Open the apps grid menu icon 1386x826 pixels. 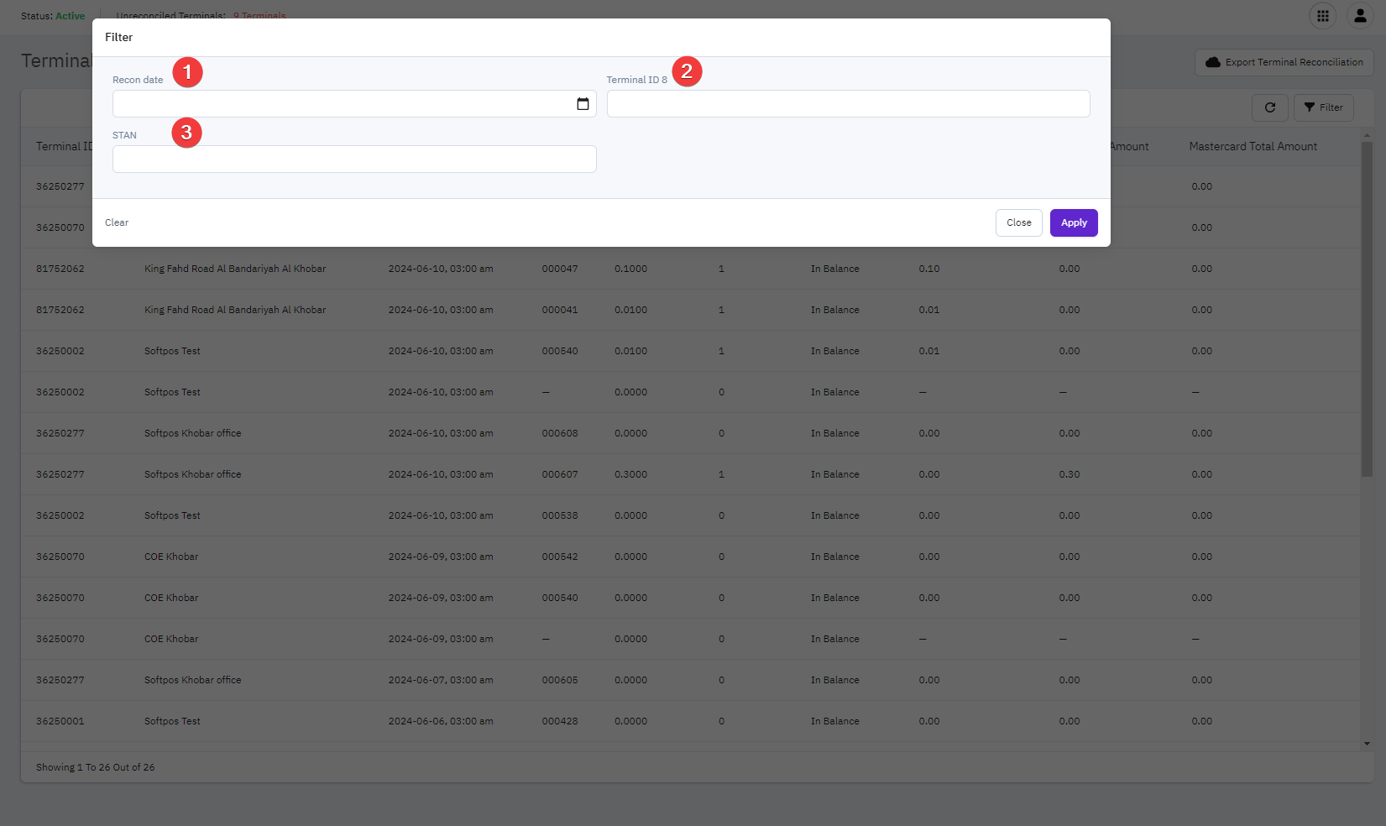point(1322,16)
